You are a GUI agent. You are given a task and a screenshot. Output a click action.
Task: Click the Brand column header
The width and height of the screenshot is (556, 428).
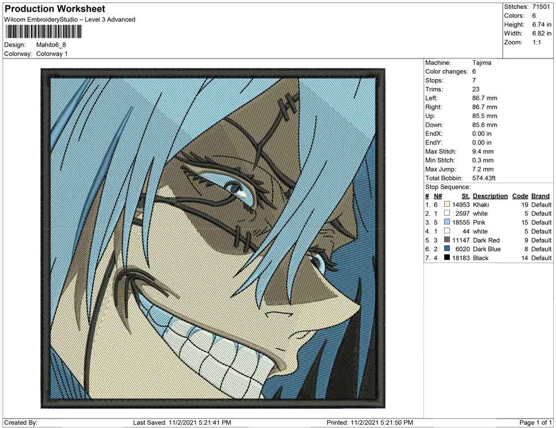click(x=540, y=196)
